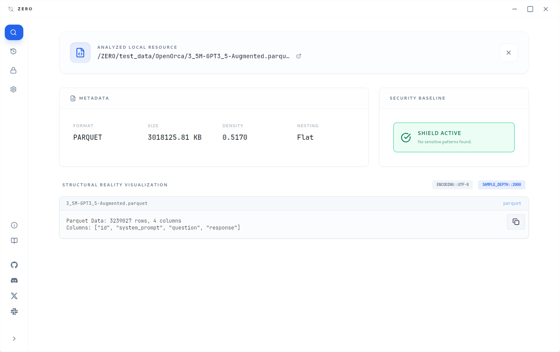Open the info circle icon in sidebar

coord(14,225)
